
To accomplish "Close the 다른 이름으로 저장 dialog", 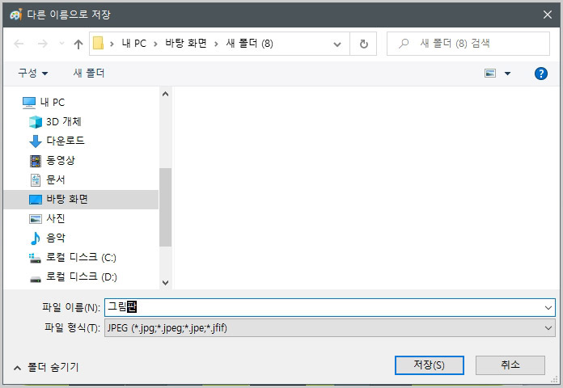I will point(547,15).
